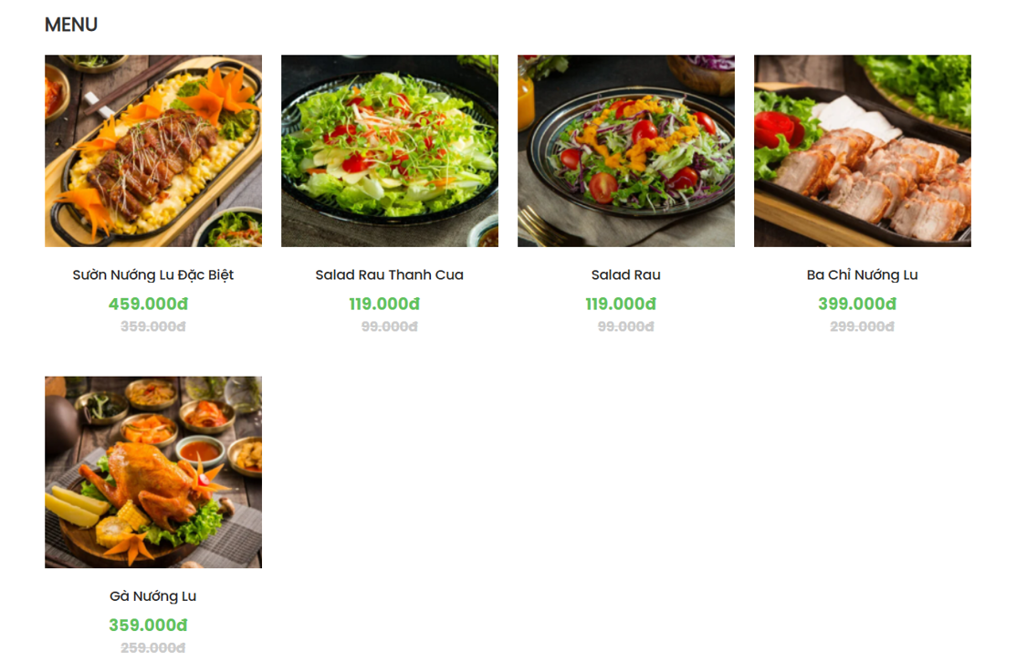Open the Gà Nướng Lu image
The height and width of the screenshot is (662, 1027).
point(152,471)
